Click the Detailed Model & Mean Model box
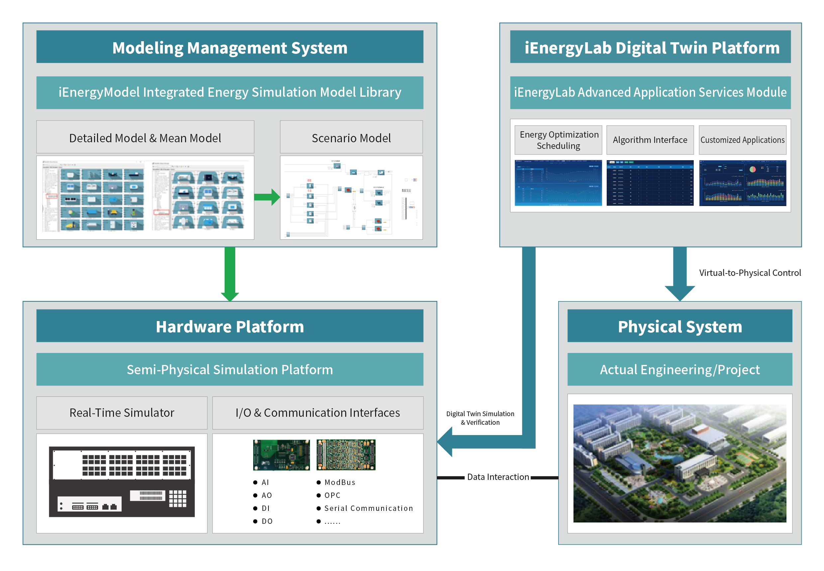This screenshot has width=824, height=571. point(145,138)
